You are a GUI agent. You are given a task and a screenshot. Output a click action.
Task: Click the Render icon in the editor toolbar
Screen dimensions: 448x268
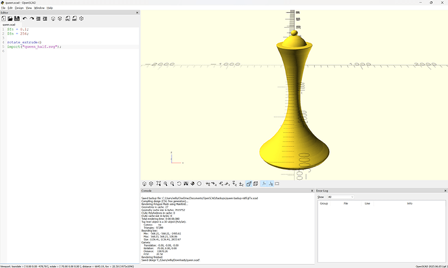click(60, 19)
